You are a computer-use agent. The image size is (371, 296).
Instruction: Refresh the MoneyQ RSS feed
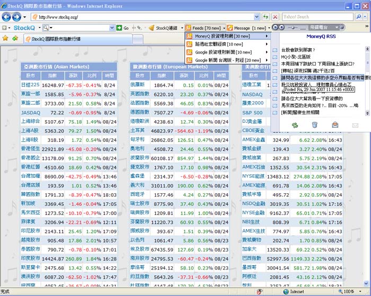click(295, 125)
